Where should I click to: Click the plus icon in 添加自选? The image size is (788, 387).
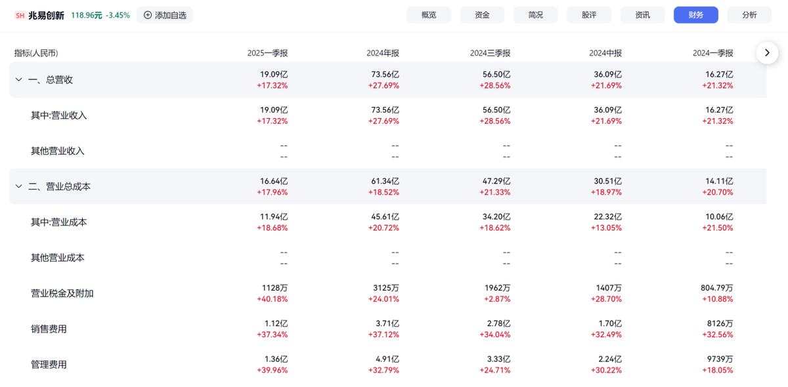click(x=147, y=15)
